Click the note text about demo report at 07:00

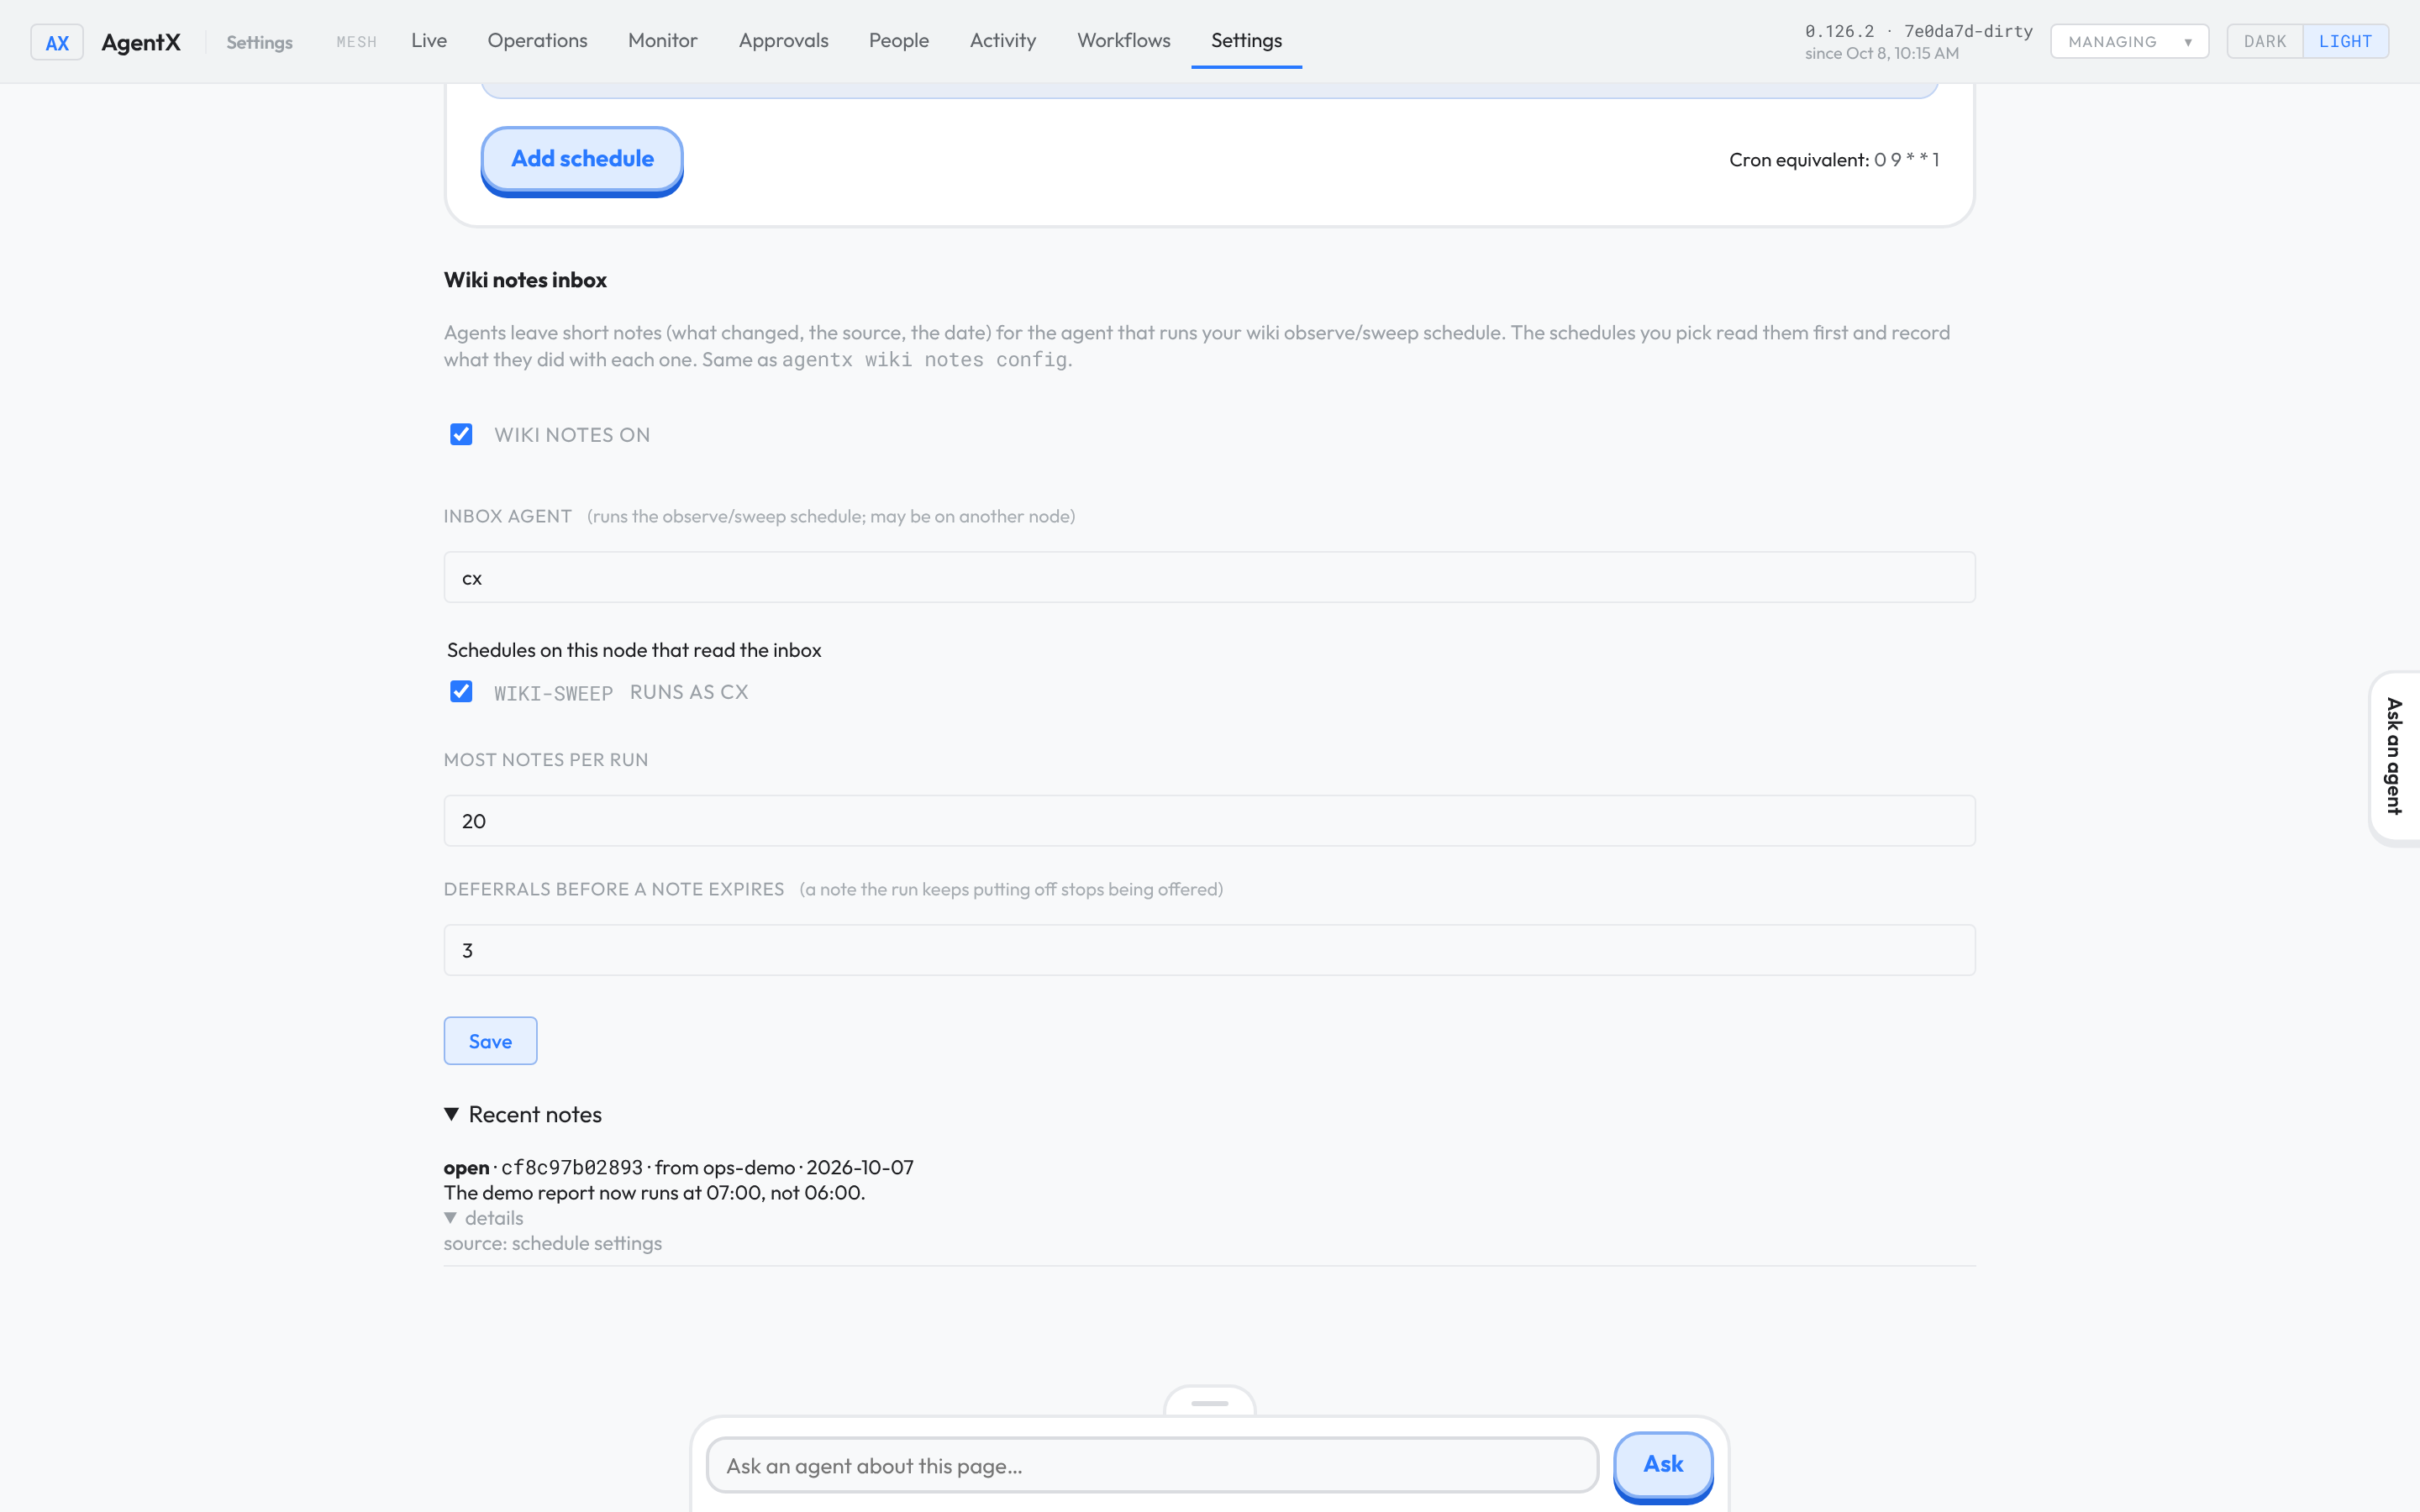(654, 1192)
